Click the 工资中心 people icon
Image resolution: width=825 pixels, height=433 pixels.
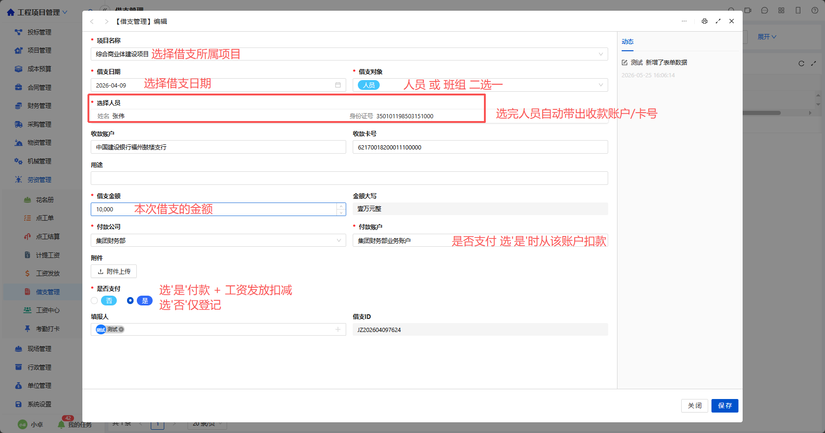(27, 310)
